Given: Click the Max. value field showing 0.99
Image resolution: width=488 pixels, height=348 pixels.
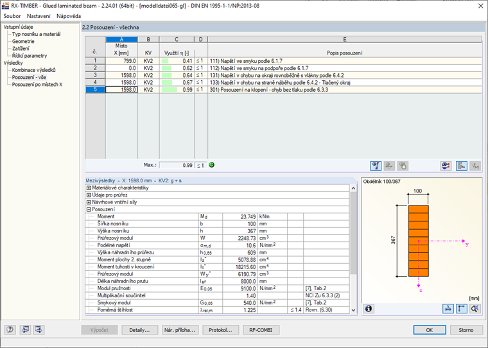Looking at the screenshot, I should tap(177, 165).
